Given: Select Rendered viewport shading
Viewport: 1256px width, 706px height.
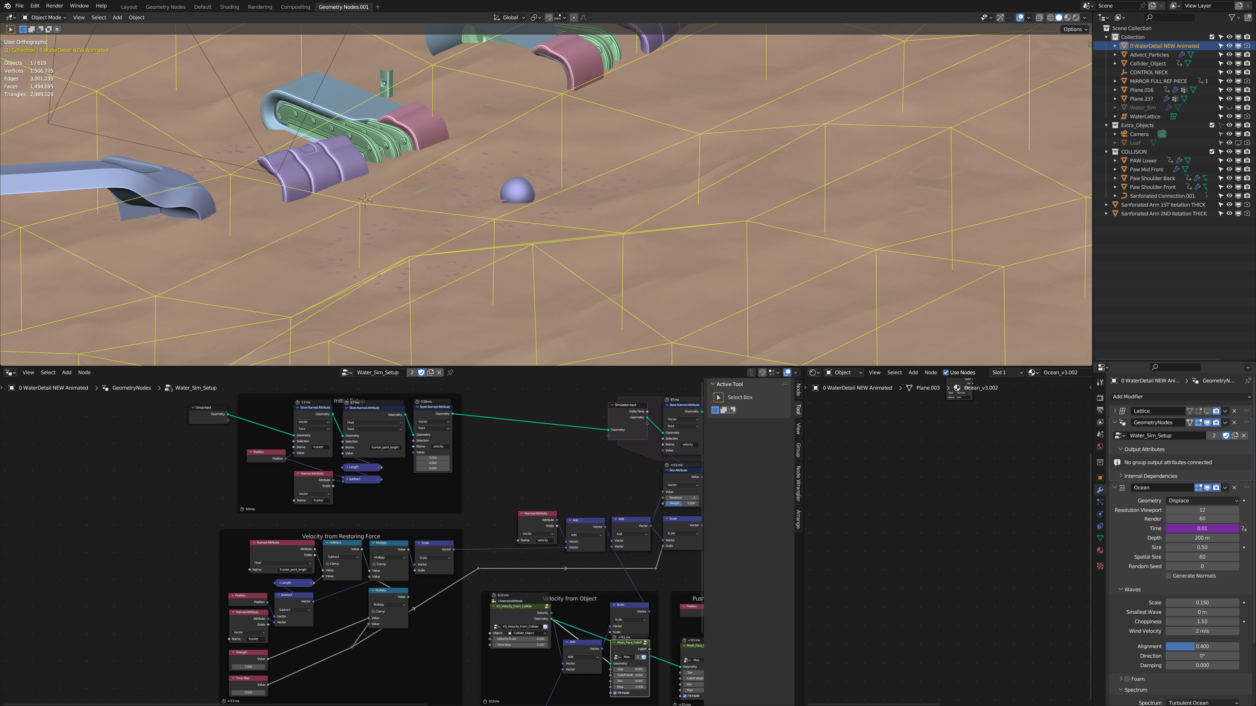Looking at the screenshot, I should (1076, 18).
